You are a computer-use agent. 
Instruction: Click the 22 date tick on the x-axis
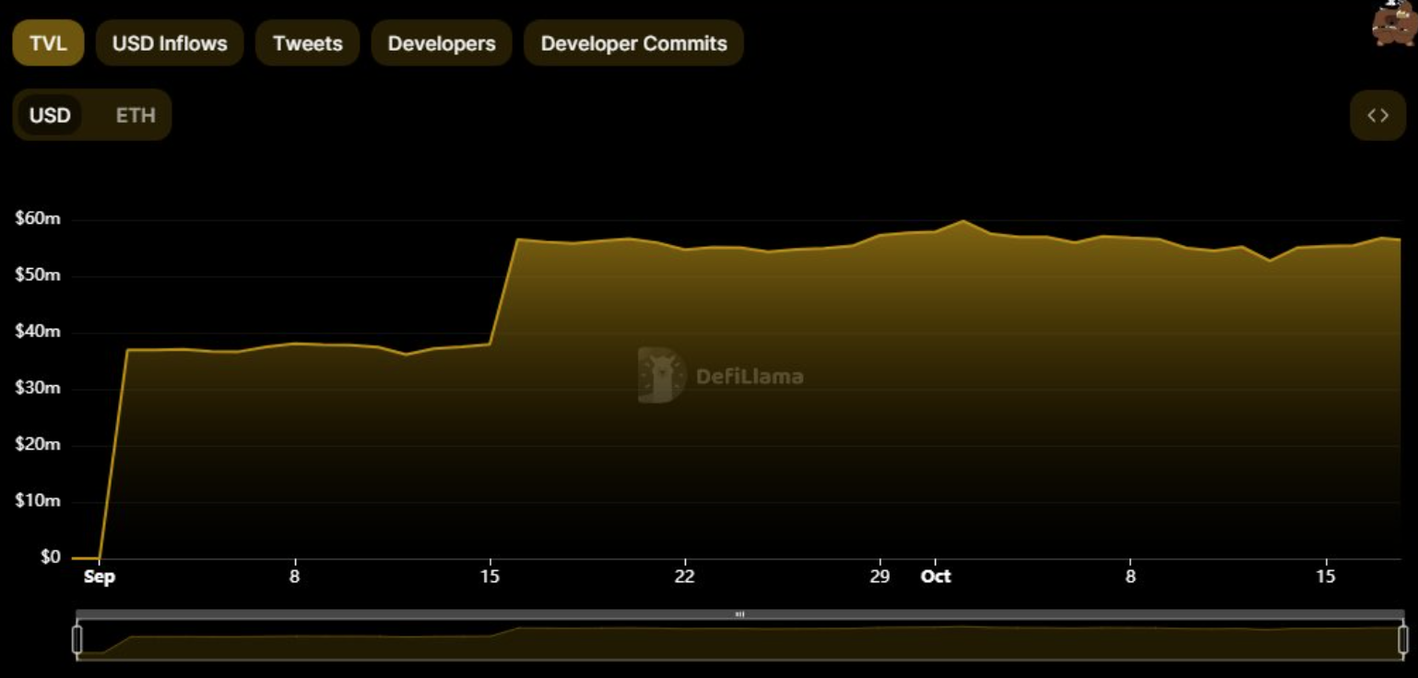tap(684, 577)
